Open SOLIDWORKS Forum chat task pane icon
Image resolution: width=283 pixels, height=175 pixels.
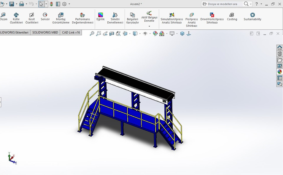point(279,84)
